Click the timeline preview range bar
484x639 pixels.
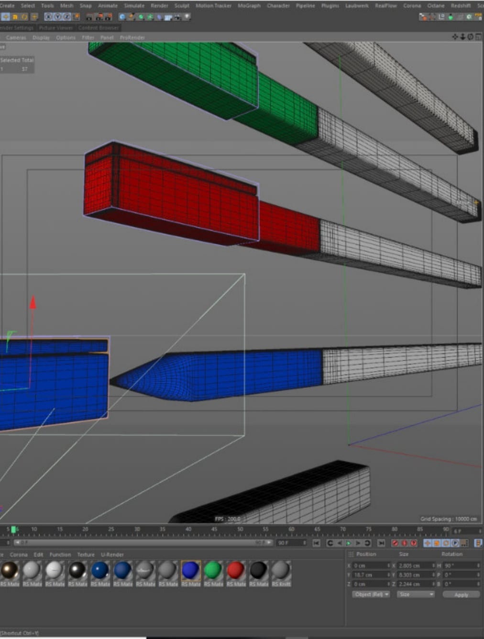[143, 543]
